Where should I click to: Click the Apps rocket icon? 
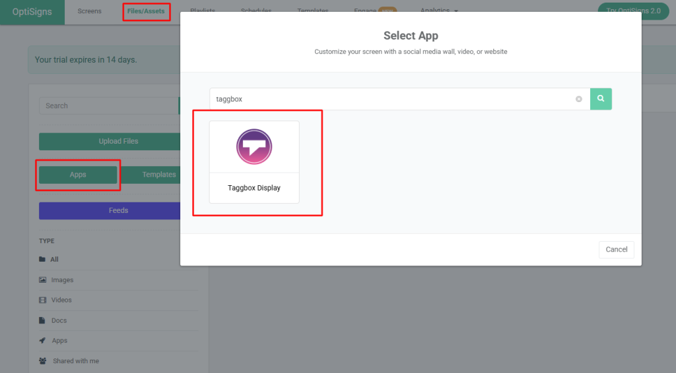pos(42,341)
